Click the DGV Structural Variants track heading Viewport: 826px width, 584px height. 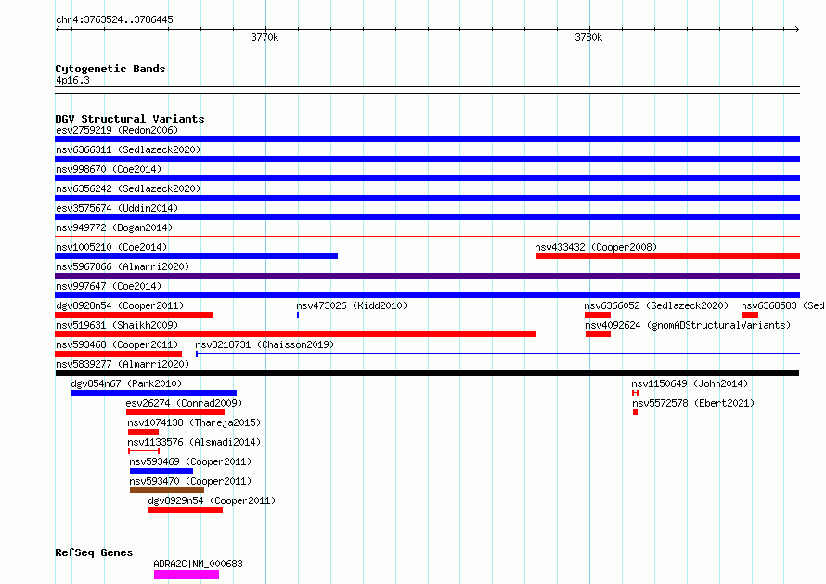(130, 119)
